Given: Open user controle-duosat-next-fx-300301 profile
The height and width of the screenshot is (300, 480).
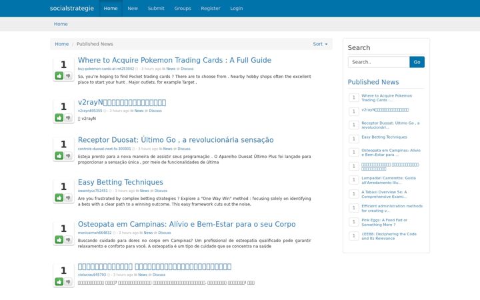Looking at the screenshot, I should pyautogui.click(x=104, y=149).
